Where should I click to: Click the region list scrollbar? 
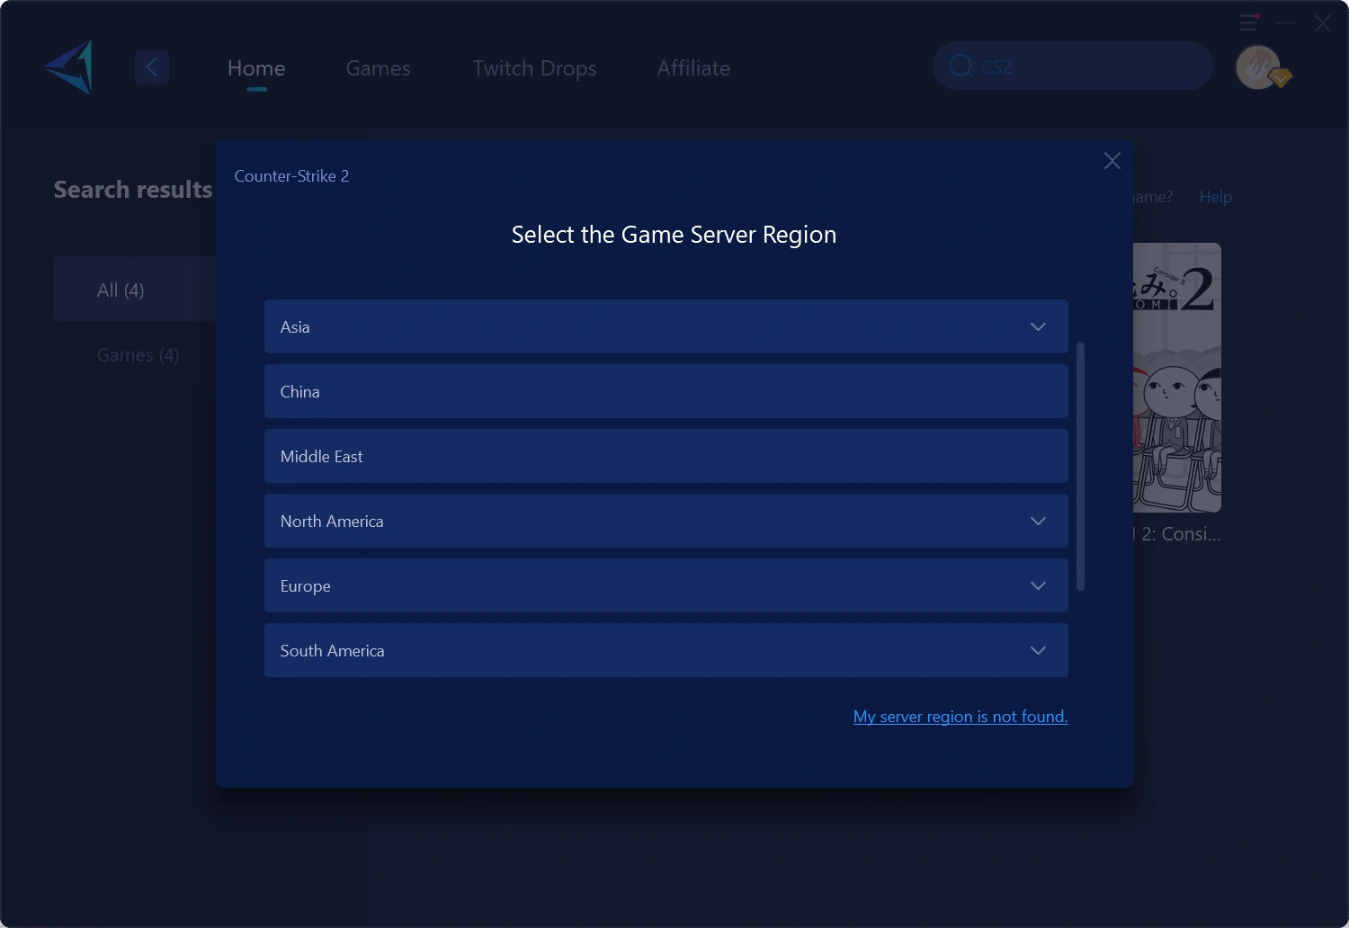1080,466
